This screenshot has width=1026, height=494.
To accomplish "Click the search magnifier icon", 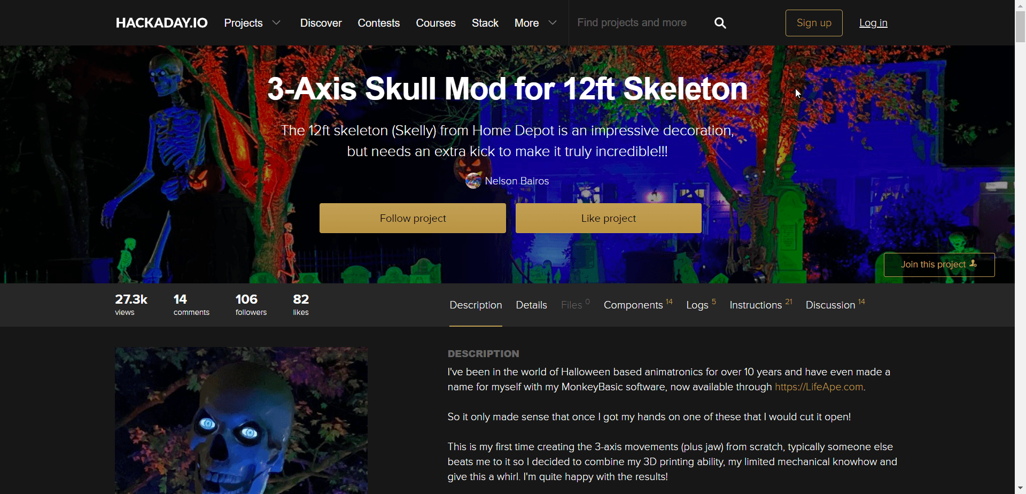I will pyautogui.click(x=720, y=23).
